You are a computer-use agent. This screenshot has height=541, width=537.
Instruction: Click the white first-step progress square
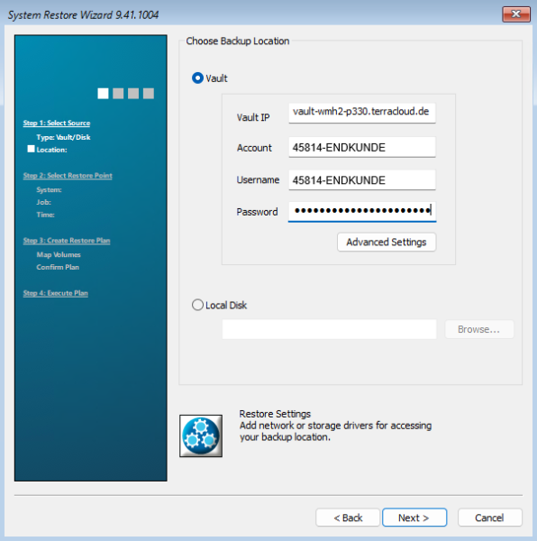point(103,93)
